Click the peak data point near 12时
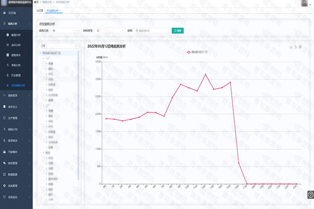Viewport: 314px width, 209px height. pyautogui.click(x=206, y=74)
